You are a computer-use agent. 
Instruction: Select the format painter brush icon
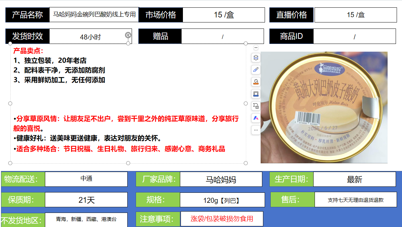click(x=256, y=70)
